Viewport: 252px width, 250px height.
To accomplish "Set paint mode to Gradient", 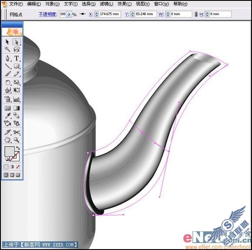I will pos(12,167).
